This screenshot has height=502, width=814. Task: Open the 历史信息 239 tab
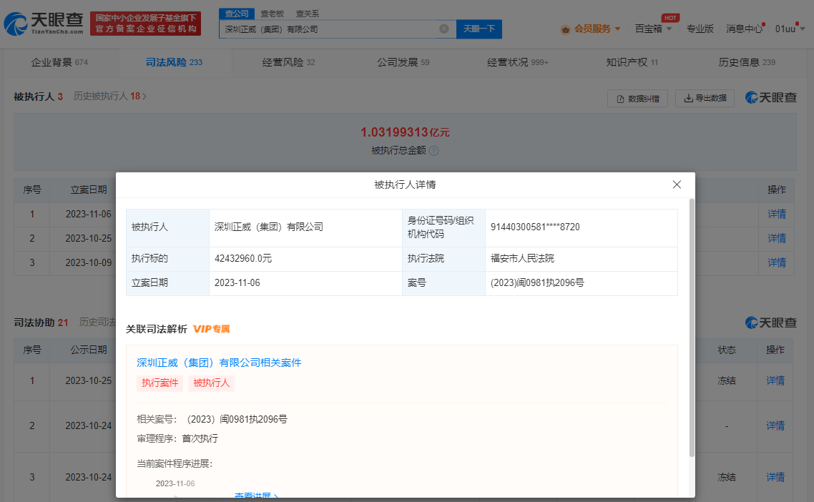click(x=747, y=62)
